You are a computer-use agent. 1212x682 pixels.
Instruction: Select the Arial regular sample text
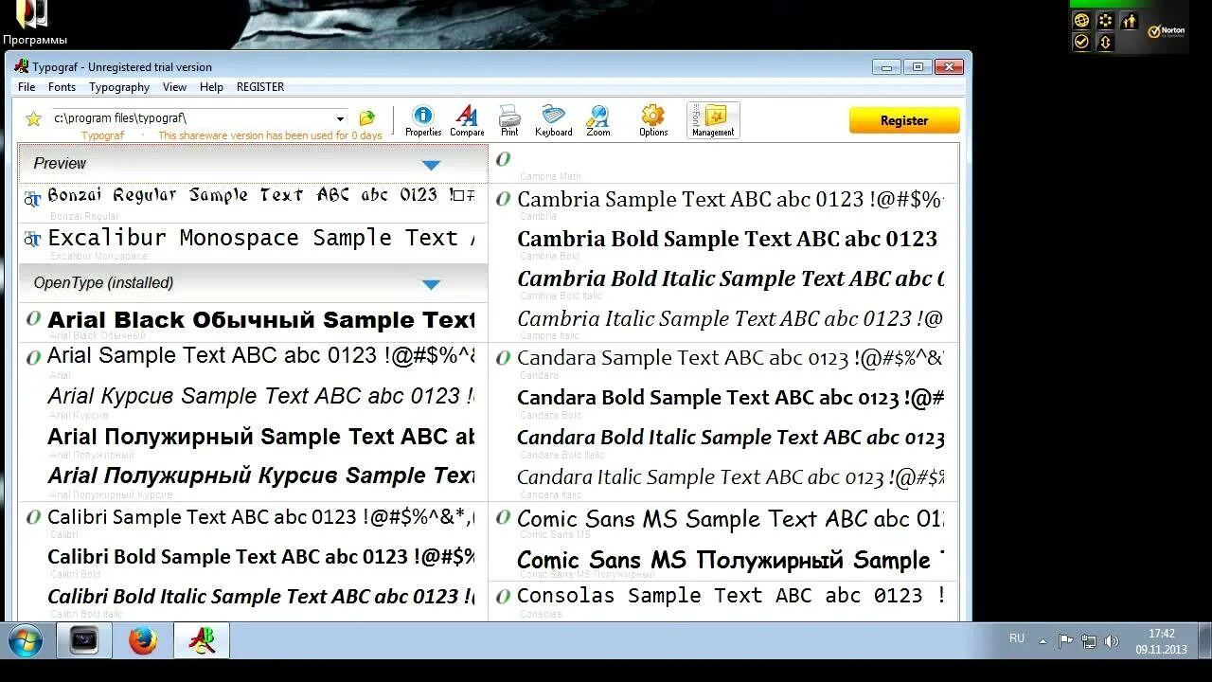coord(260,355)
